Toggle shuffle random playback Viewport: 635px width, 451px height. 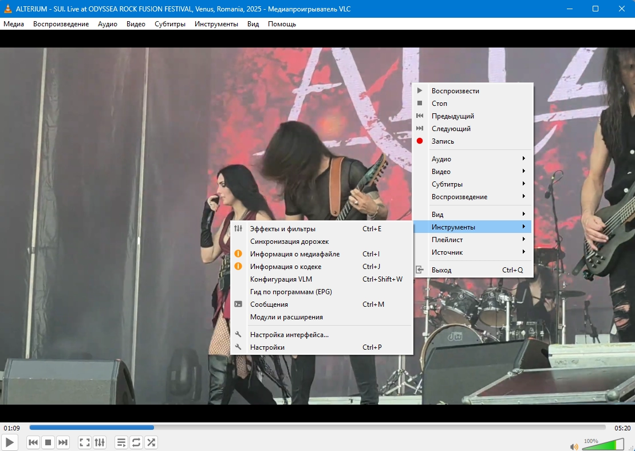(151, 442)
